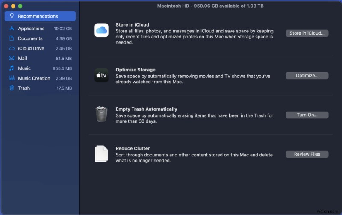The width and height of the screenshot is (342, 215).
Task: Select the Recommendations lightbulb icon
Action: pos(12,16)
